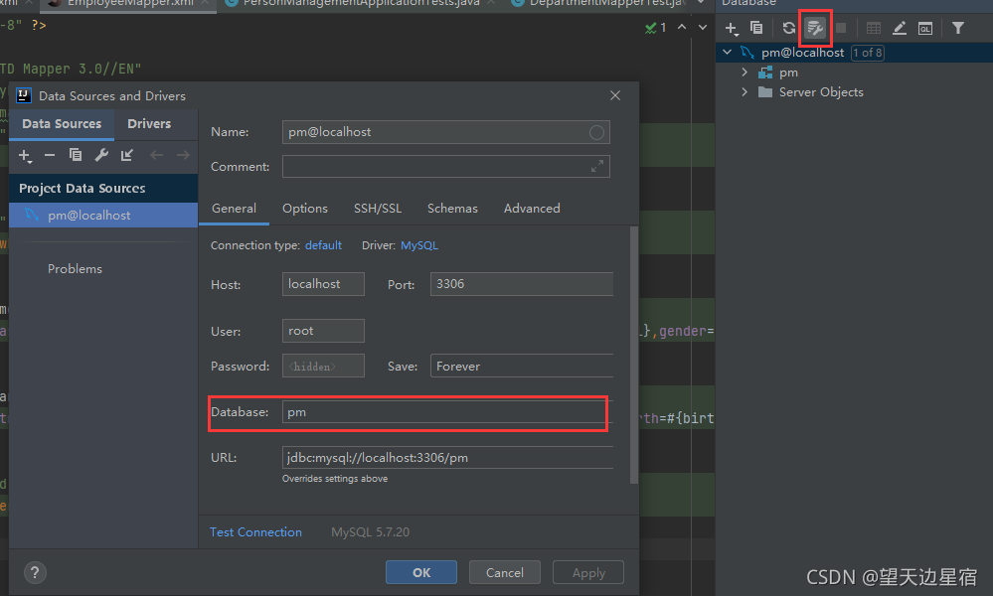Click the add data source plus icon in dialog
Screen dimensions: 993x596
(x=25, y=156)
